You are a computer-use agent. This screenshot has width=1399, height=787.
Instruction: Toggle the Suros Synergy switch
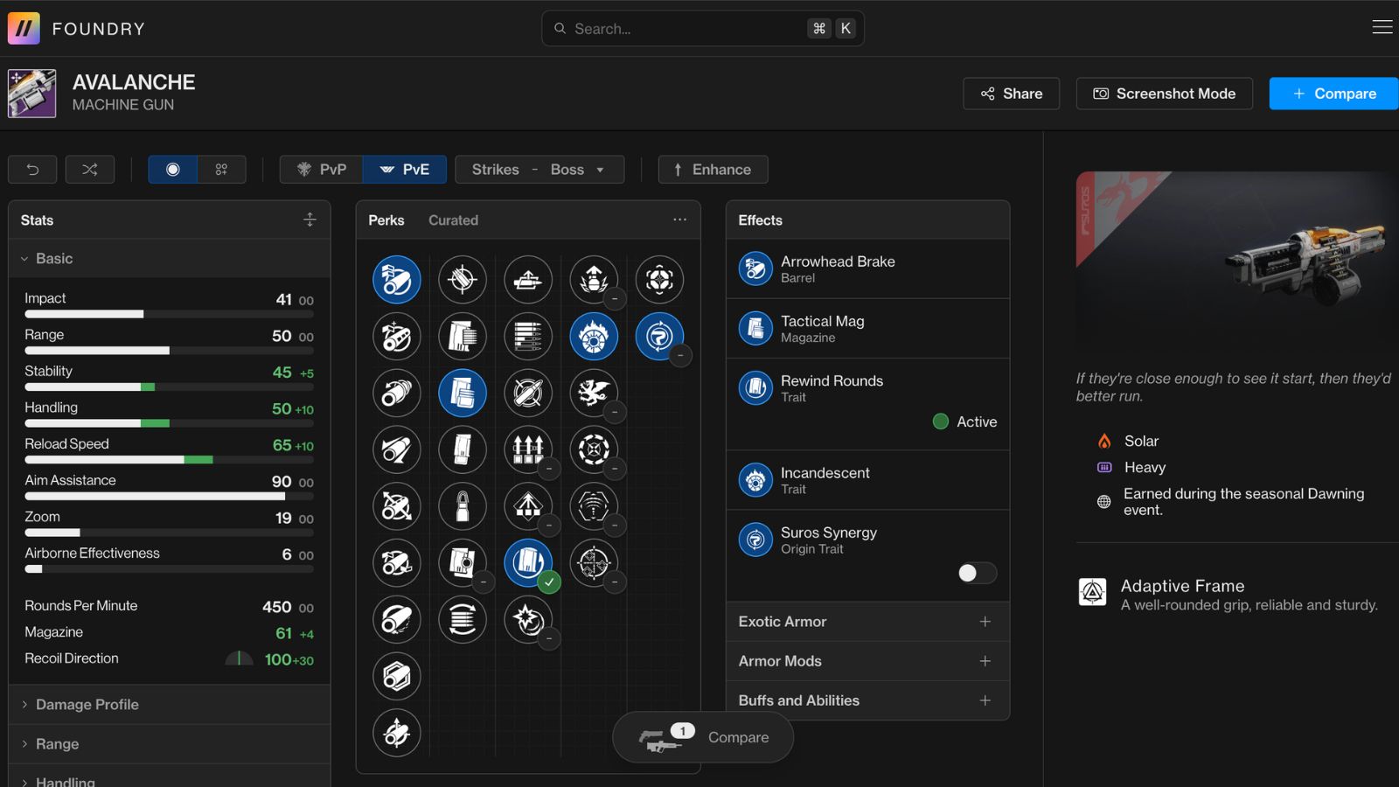point(976,573)
